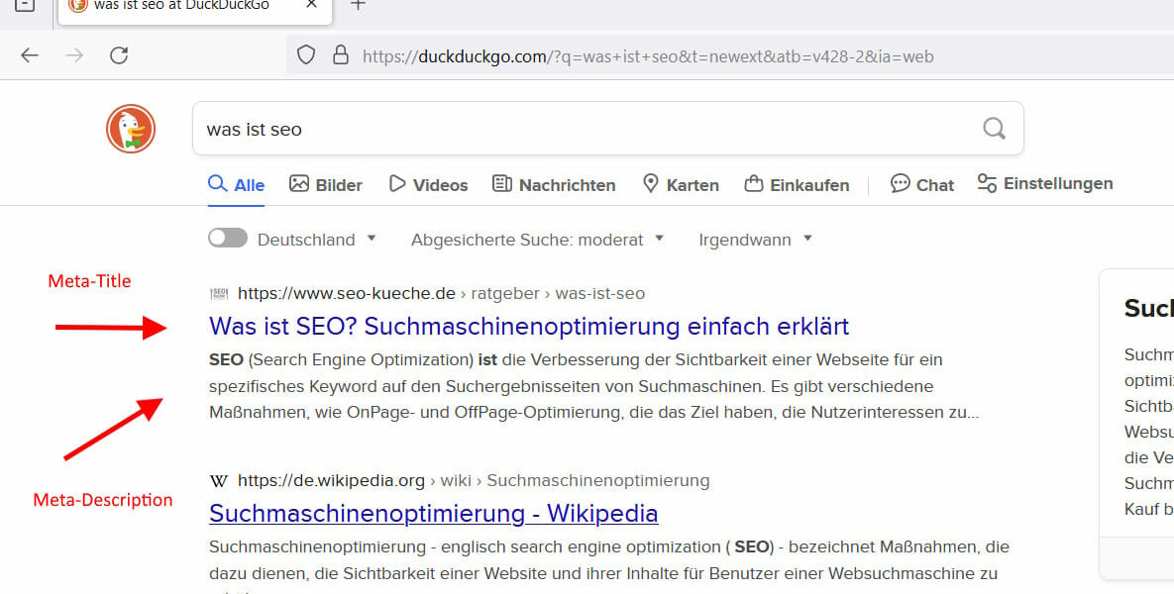Click the seo-kueche result description snippet
Screen dimensions: 1174x594
click(x=593, y=386)
